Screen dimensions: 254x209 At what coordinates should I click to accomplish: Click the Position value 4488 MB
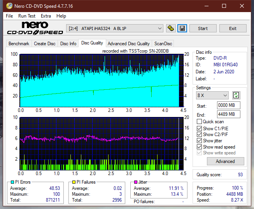point(235,194)
